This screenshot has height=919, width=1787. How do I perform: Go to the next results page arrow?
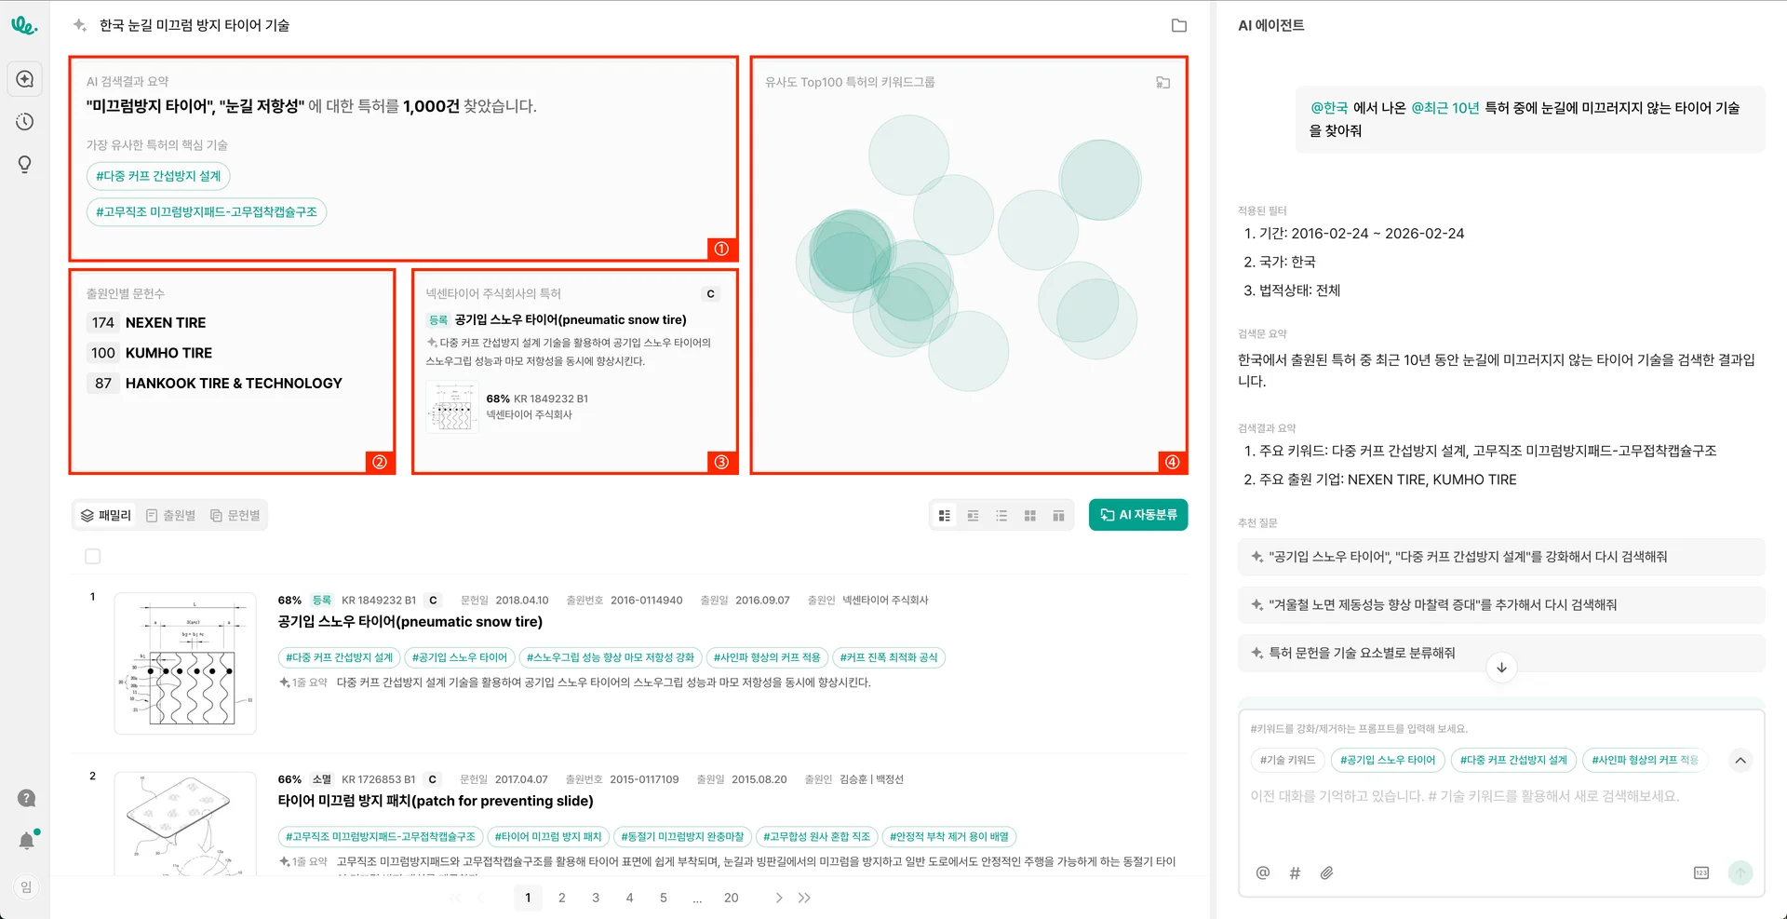pyautogui.click(x=779, y=898)
